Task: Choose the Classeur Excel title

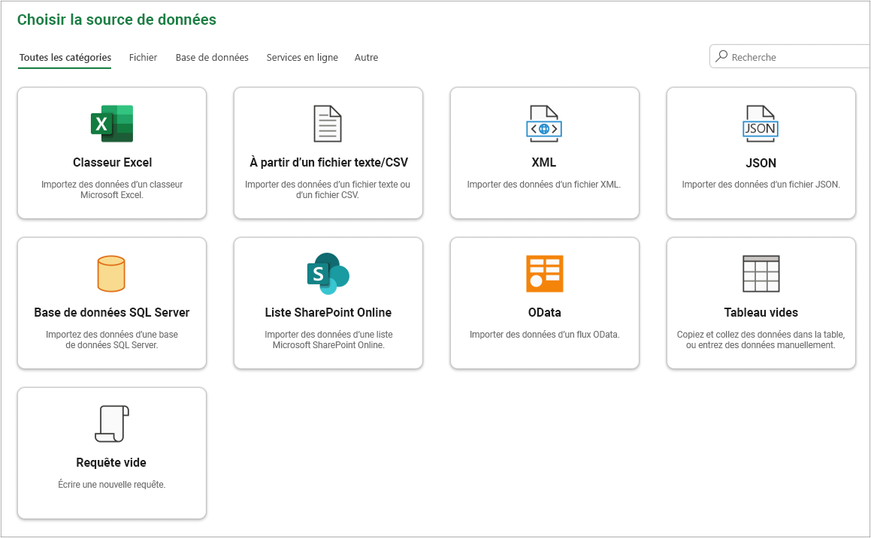Action: 112,163
